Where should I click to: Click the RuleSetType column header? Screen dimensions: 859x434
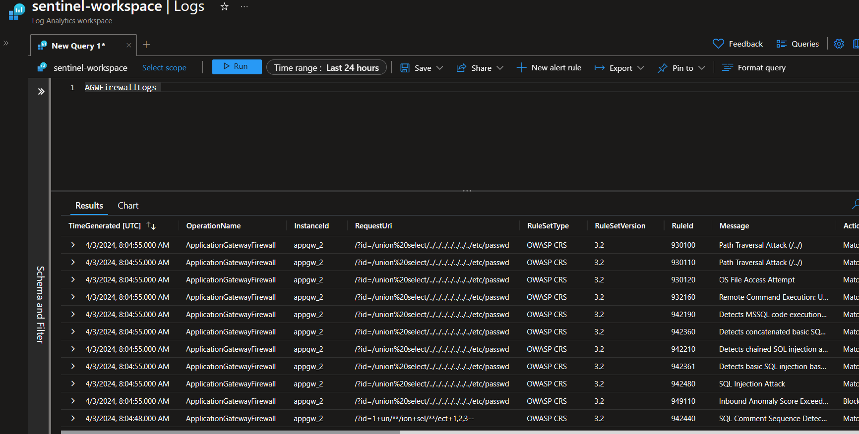point(548,225)
